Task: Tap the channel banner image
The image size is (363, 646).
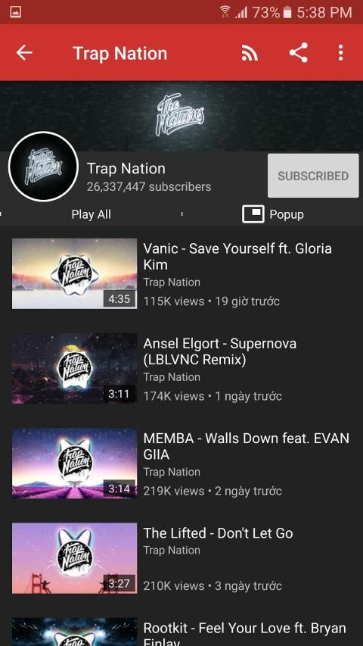Action: (181, 116)
